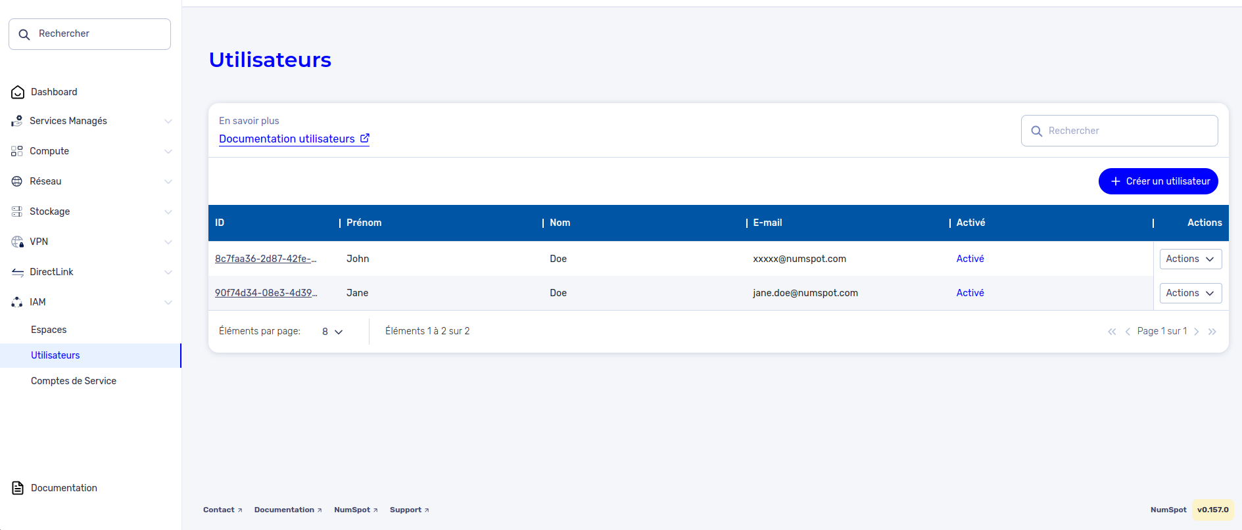The width and height of the screenshot is (1242, 530).
Task: Go to last page double-chevron icon
Action: pos(1212,332)
